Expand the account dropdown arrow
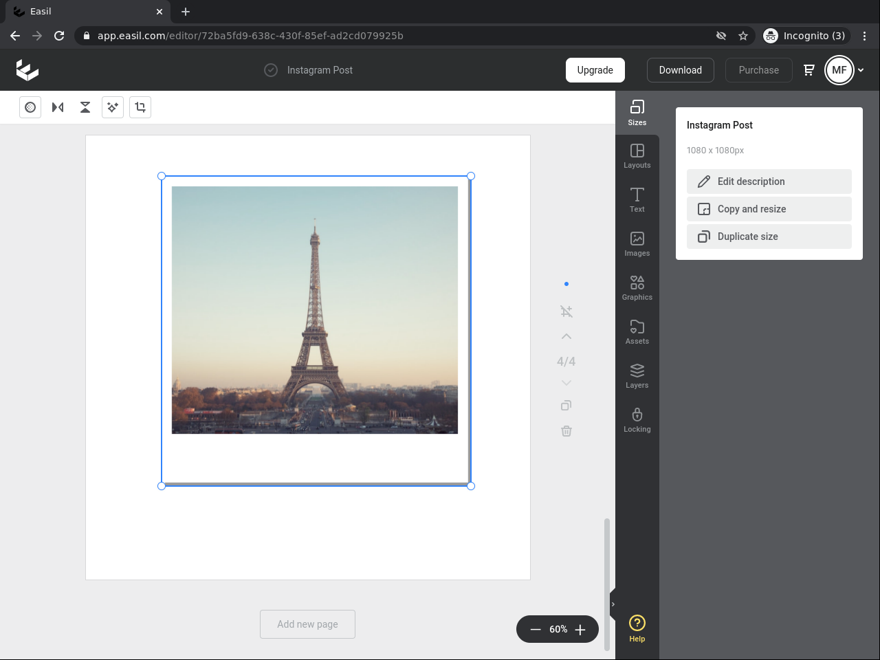Image resolution: width=880 pixels, height=660 pixels. coord(861,70)
